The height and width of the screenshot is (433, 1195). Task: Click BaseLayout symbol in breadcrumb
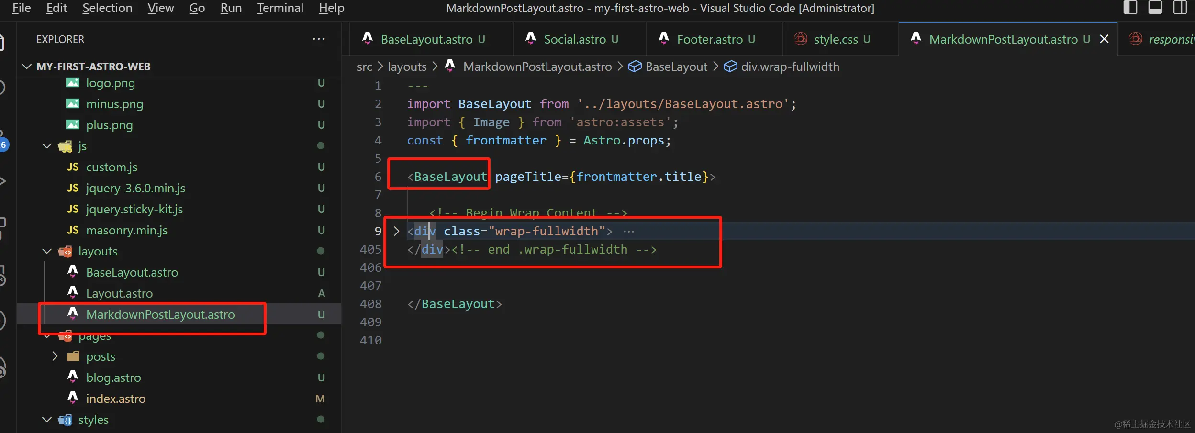click(676, 67)
